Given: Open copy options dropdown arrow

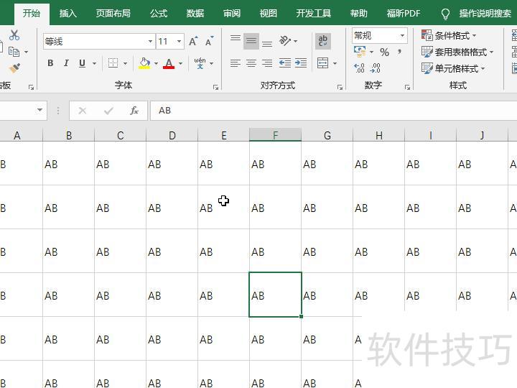Looking at the screenshot, I should (26, 52).
